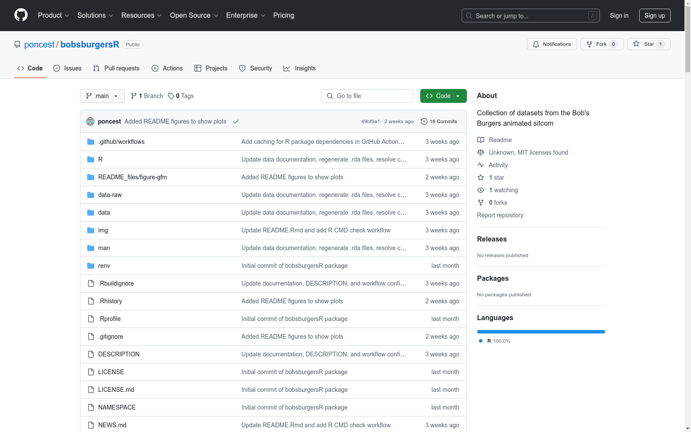Viewport: 691px width, 432px height.
Task: Click the Search or jump to field
Action: click(531, 16)
